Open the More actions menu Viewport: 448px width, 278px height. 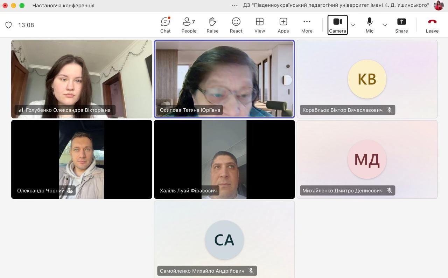click(307, 25)
